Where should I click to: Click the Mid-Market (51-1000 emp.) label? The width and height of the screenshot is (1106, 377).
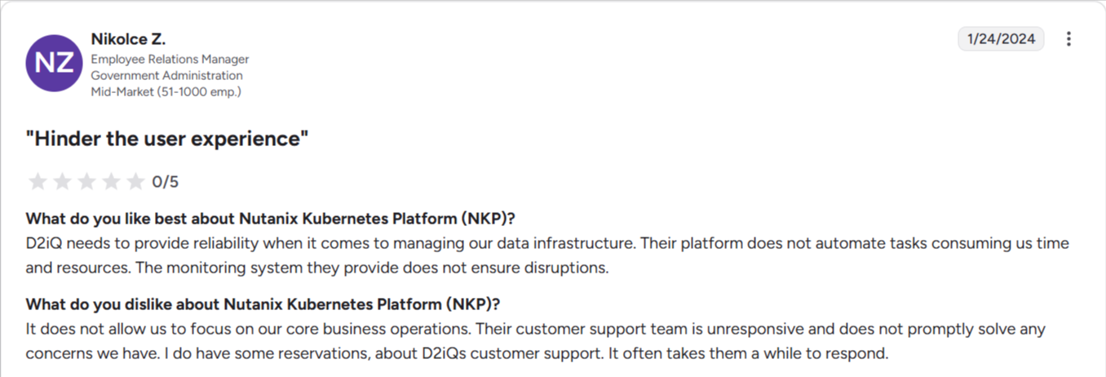(x=166, y=91)
